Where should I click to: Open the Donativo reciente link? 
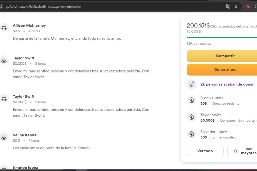[226, 104]
